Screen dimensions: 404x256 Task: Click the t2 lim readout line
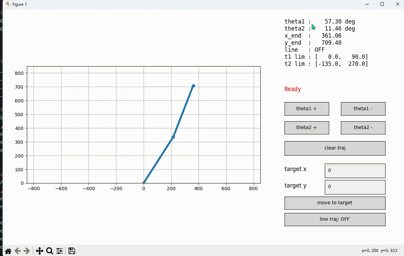click(326, 64)
